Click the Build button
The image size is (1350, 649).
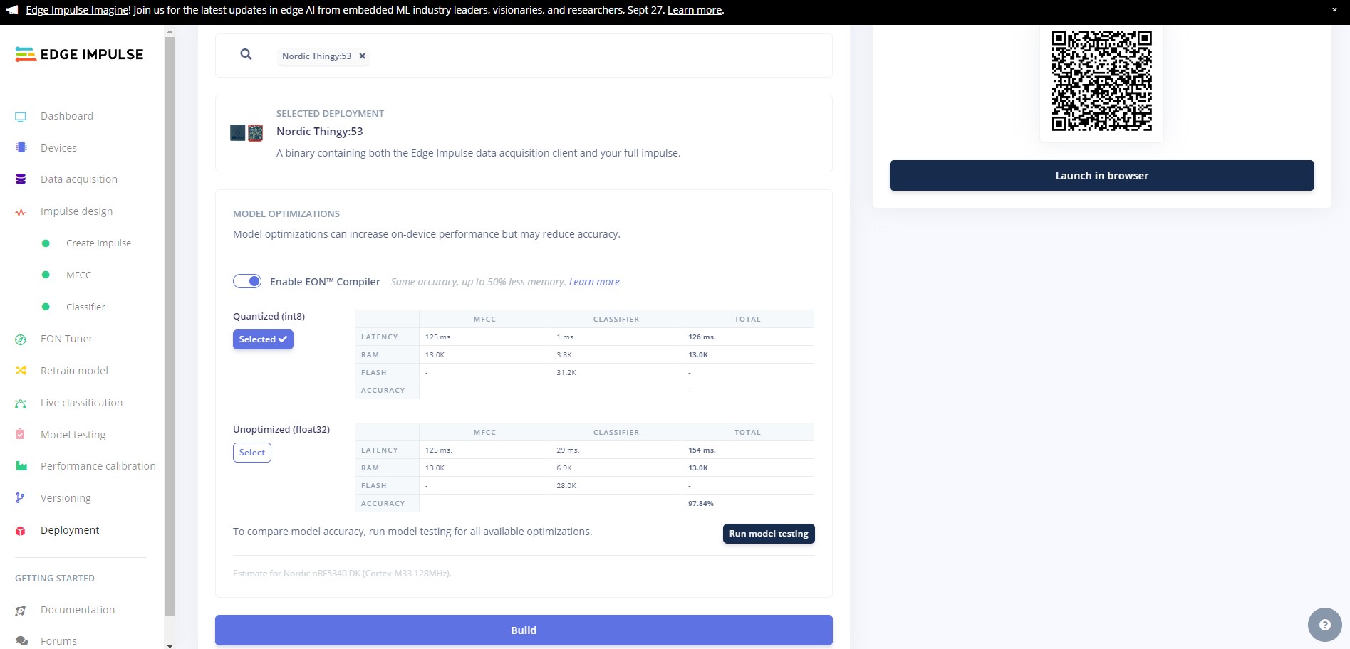click(x=524, y=630)
